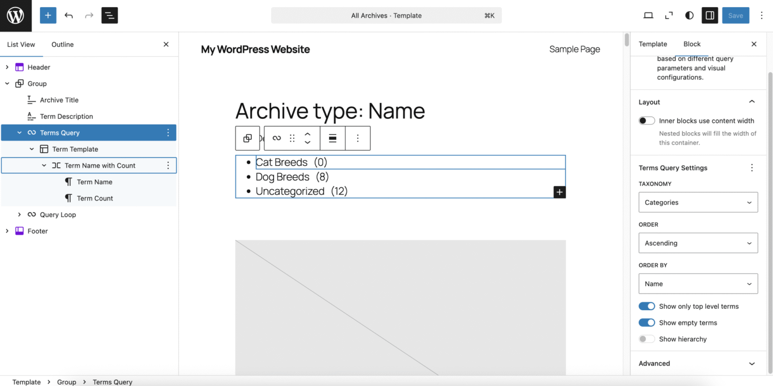Viewport: 773px width, 386px height.
Task: Open the Order By Name dropdown
Action: point(698,284)
